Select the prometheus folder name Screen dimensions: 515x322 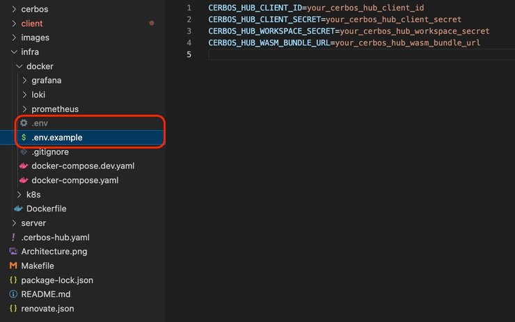55,109
